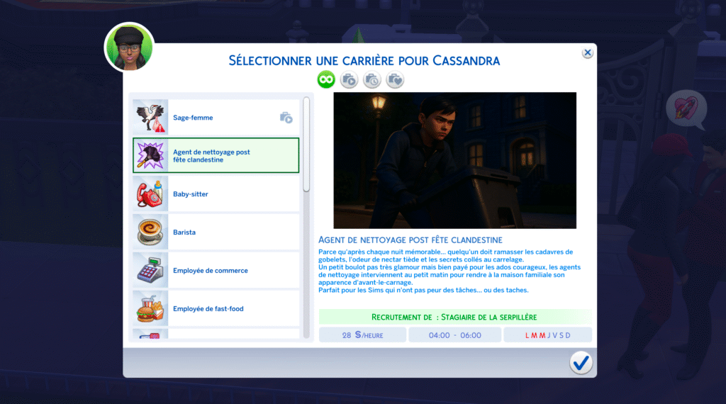726x404 pixels.
Task: Click the Sage-femme stork icon
Action: click(150, 118)
